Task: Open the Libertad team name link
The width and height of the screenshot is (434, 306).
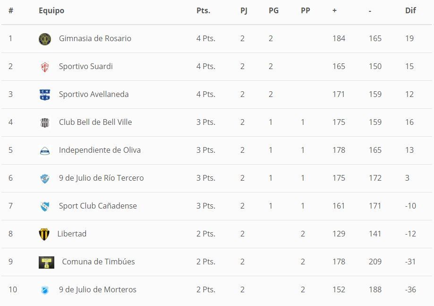Action: 72,234
